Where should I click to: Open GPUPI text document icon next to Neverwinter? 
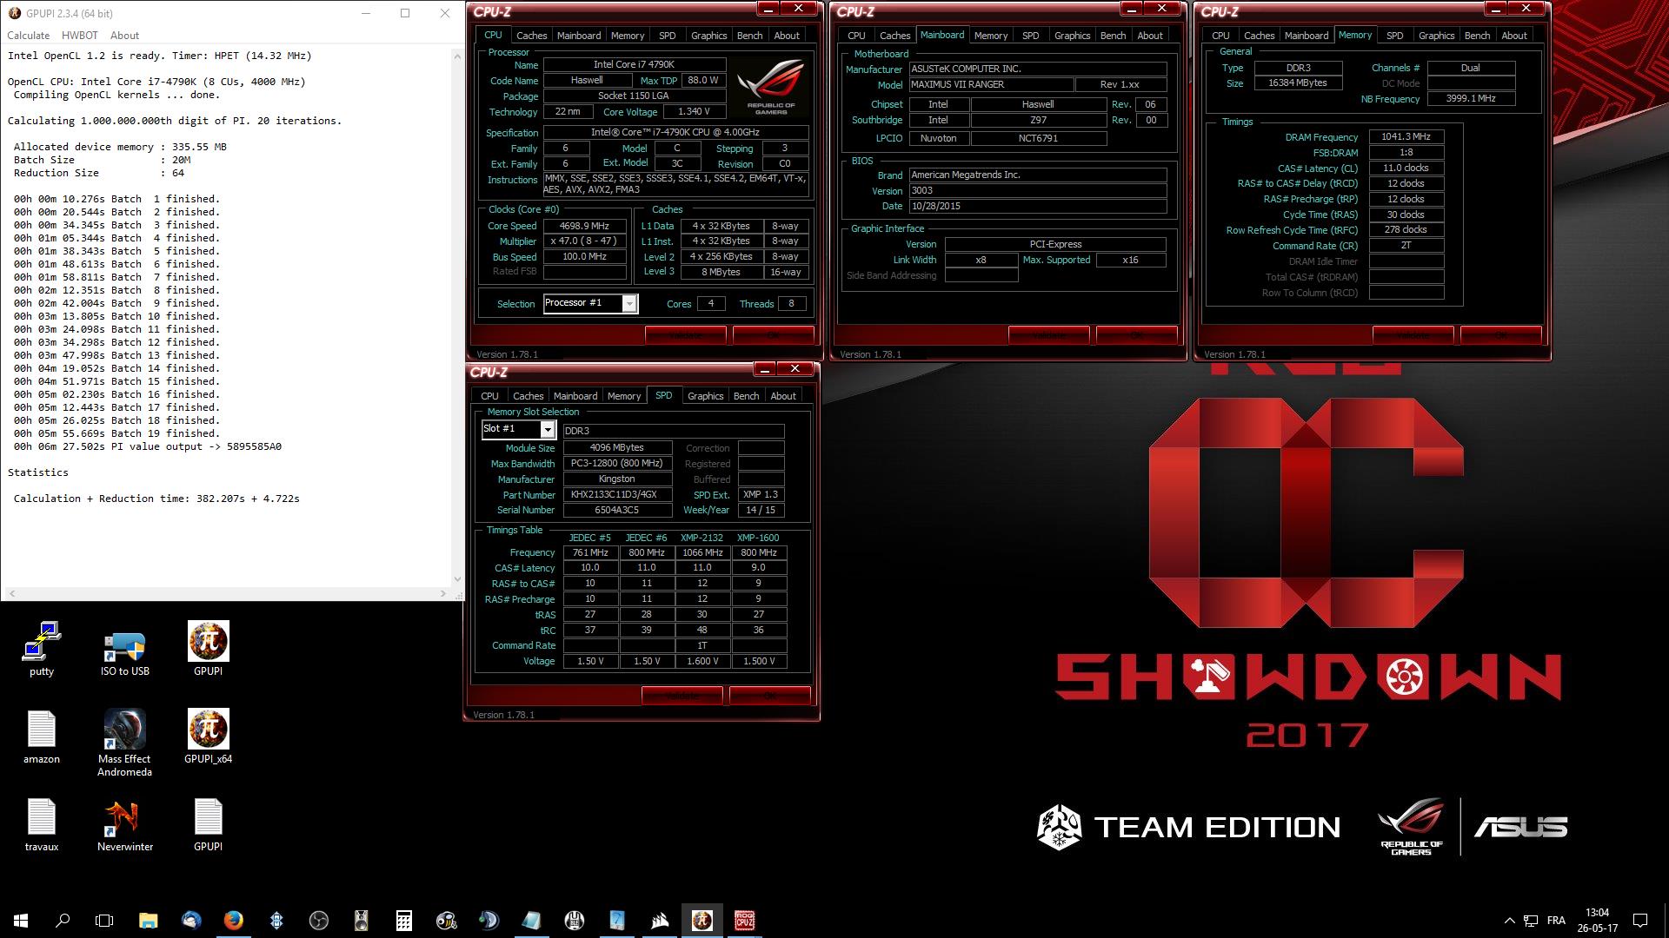tap(209, 824)
